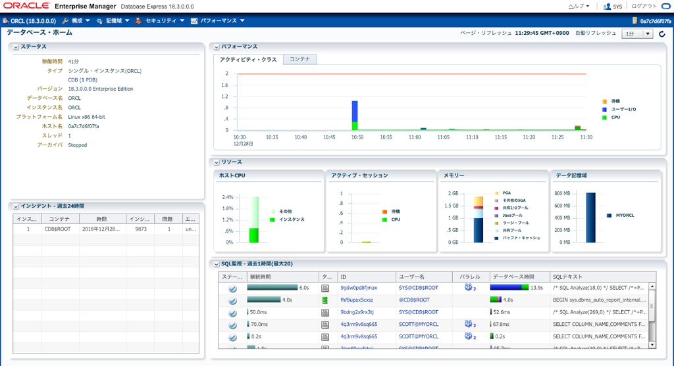Click the status checkmark for 9bdng2x9rx3tj
This screenshot has width=674, height=366.
(232, 313)
